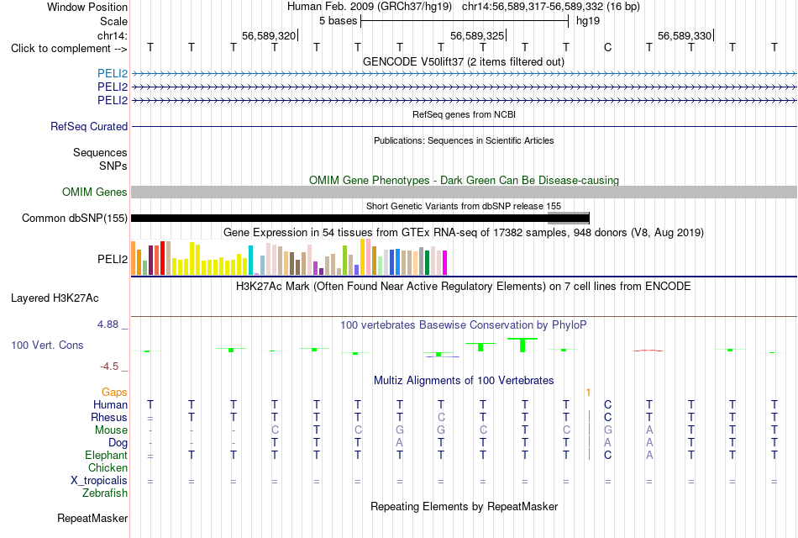Click the 56,589,320 position marker

[269, 35]
